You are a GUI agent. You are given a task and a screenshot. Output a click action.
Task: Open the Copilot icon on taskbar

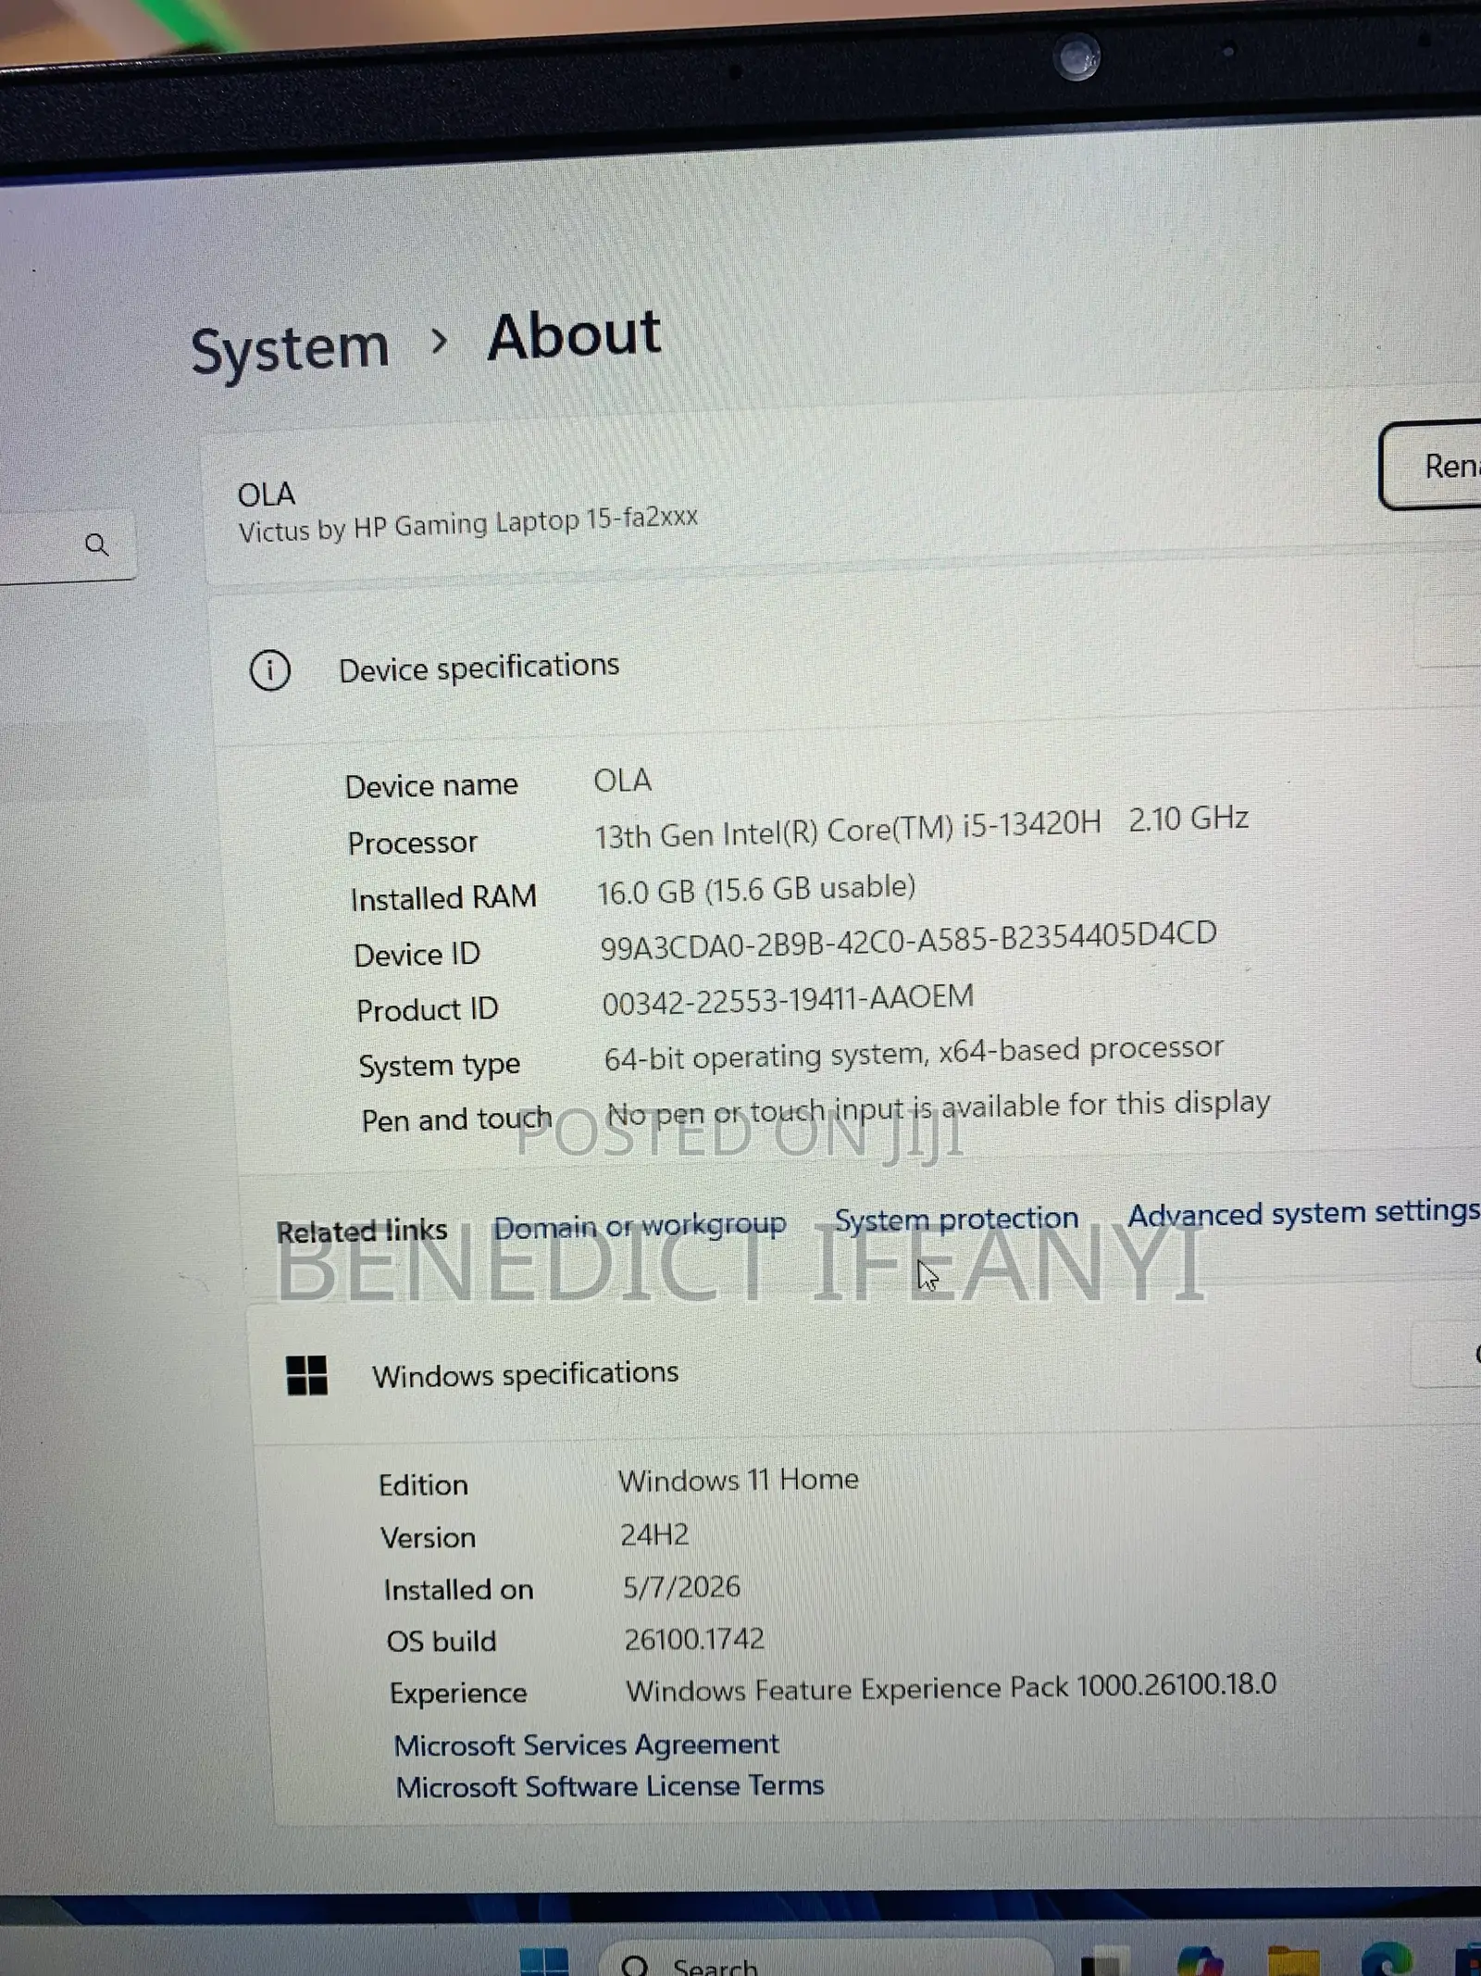pos(1200,1963)
